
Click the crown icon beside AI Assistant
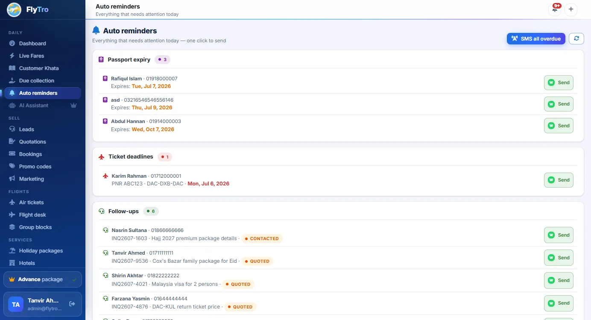point(74,105)
